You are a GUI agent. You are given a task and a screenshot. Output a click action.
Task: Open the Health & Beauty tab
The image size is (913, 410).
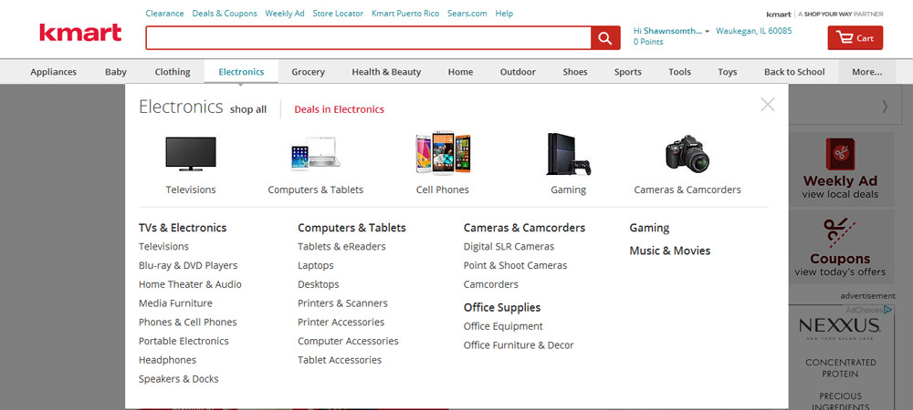(x=386, y=72)
